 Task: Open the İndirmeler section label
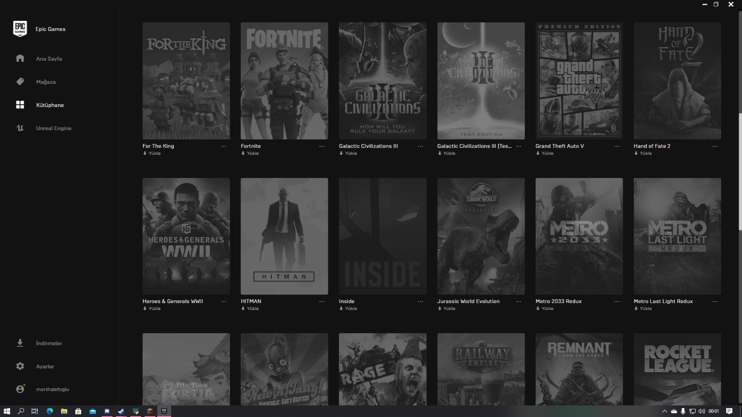(49, 343)
